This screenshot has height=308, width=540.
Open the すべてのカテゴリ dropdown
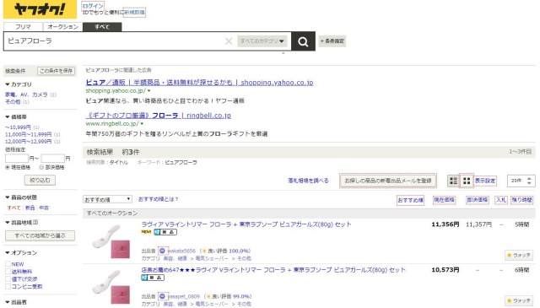(262, 41)
